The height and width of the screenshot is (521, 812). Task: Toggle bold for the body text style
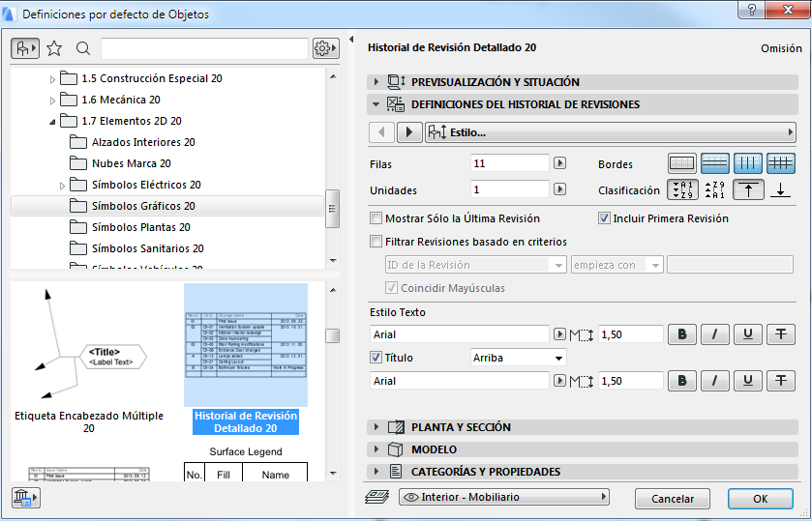click(682, 334)
